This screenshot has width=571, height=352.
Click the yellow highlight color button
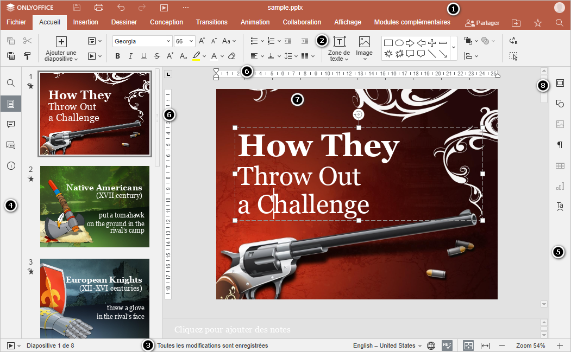pos(197,56)
